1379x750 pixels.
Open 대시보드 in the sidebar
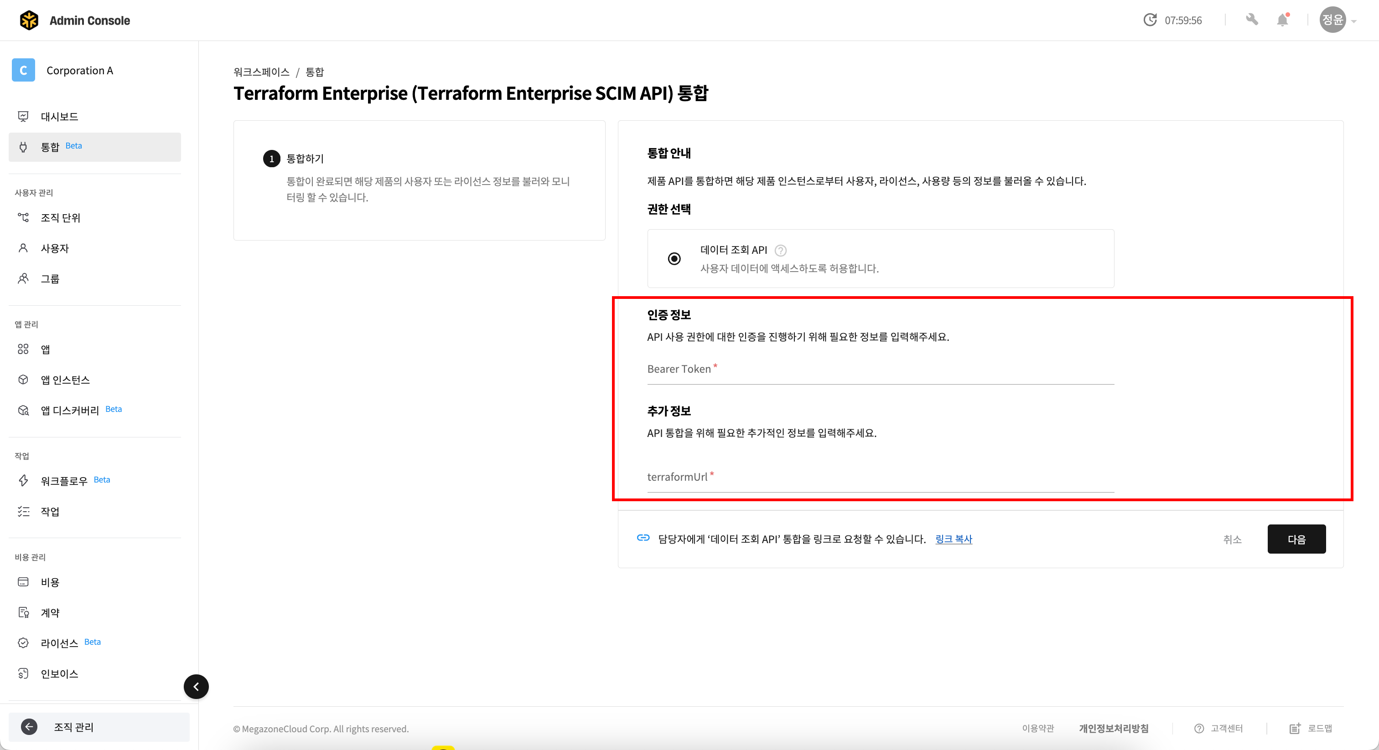tap(59, 117)
